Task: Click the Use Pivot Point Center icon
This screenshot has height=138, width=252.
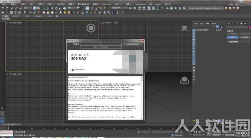Action: [x=78, y=8]
